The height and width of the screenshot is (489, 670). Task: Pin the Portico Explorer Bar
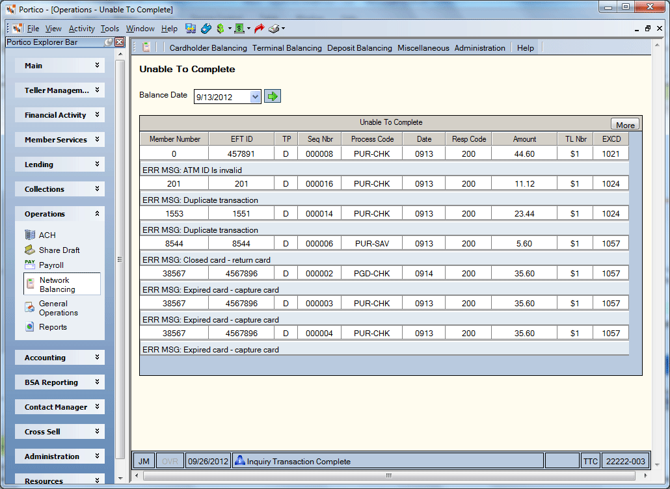point(109,42)
